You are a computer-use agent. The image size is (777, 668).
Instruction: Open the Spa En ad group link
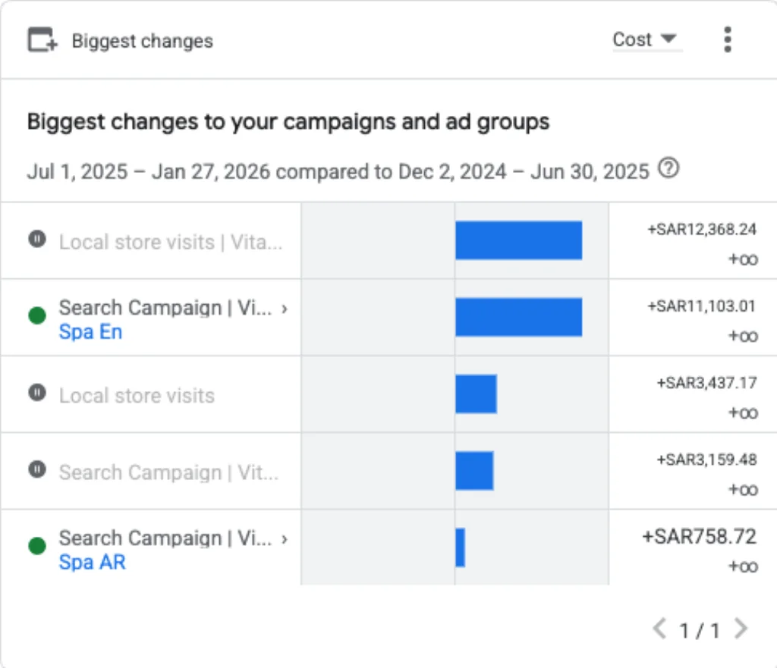91,332
